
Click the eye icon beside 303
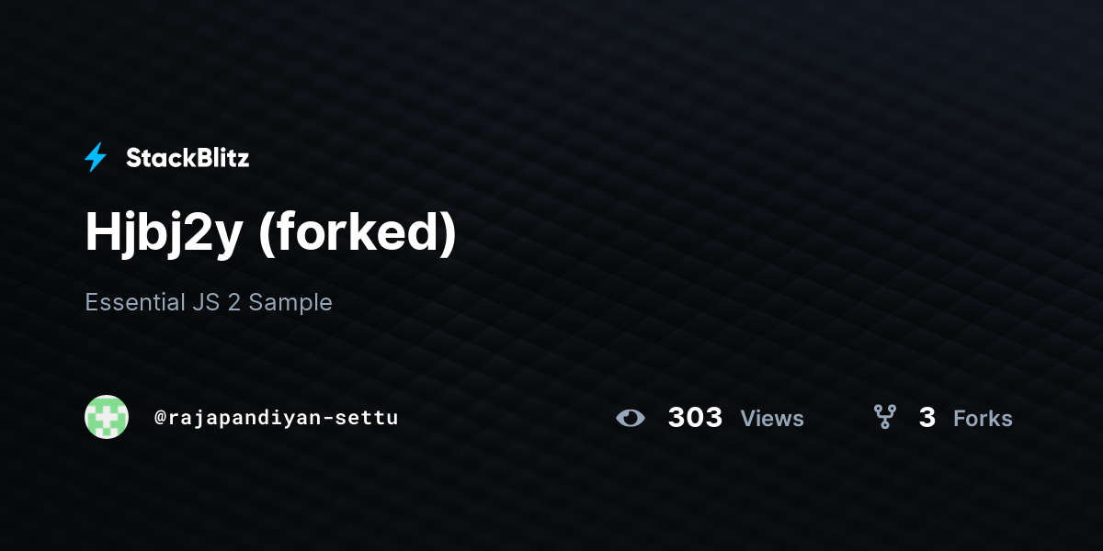tap(631, 418)
